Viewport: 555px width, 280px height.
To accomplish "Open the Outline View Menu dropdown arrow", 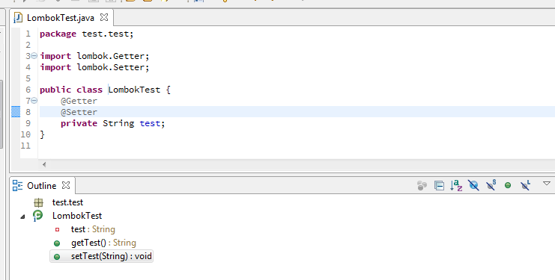I will pyautogui.click(x=547, y=184).
